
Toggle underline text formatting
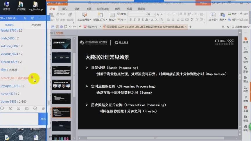pyautogui.click(x=139, y=19)
